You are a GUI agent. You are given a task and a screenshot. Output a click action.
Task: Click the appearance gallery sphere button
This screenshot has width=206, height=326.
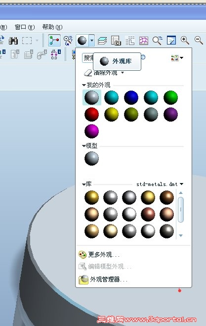[x=82, y=41]
